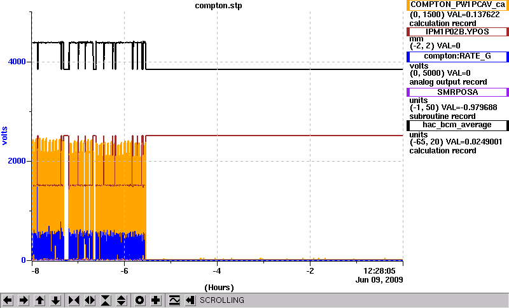Click the '(-1, 50) VAL=-0.979688' readout

point(453,108)
